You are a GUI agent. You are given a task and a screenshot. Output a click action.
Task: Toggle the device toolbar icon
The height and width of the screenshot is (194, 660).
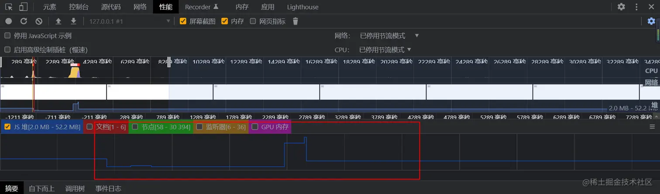pyautogui.click(x=23, y=7)
